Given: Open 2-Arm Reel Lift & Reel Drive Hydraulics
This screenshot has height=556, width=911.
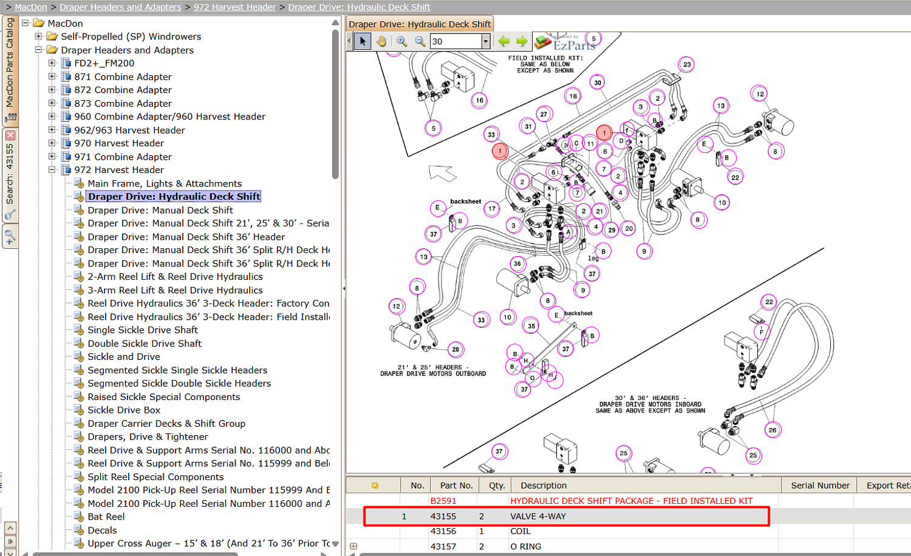Looking at the screenshot, I should click(x=175, y=276).
